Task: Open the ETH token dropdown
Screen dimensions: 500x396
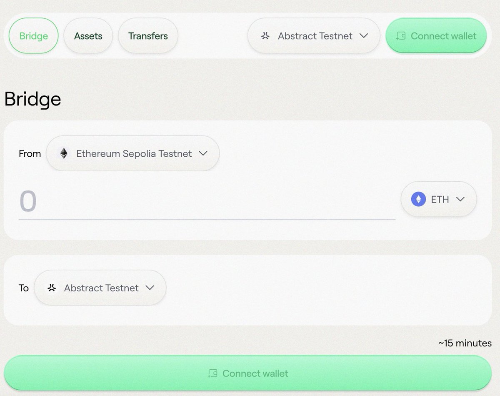Action: [x=439, y=199]
